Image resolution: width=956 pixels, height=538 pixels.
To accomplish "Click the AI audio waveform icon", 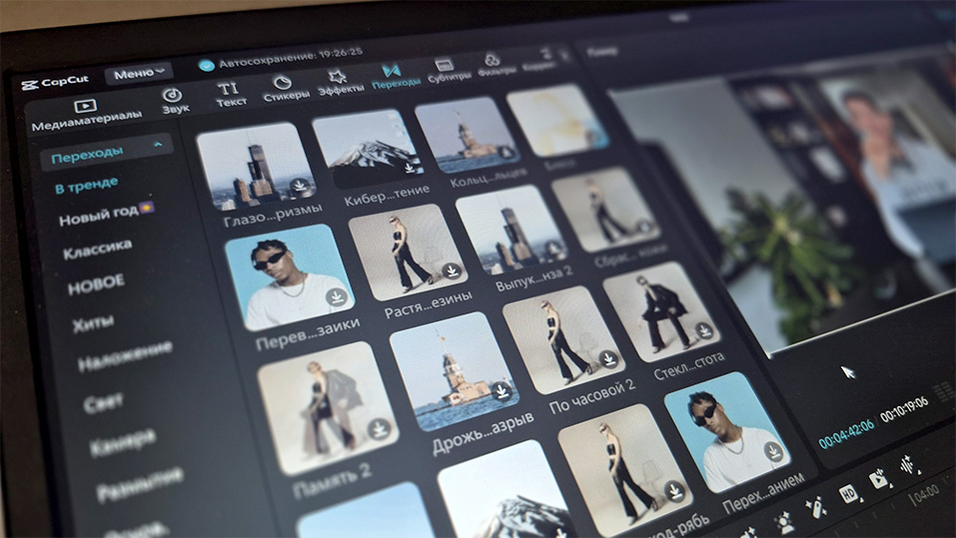I will tap(906, 466).
